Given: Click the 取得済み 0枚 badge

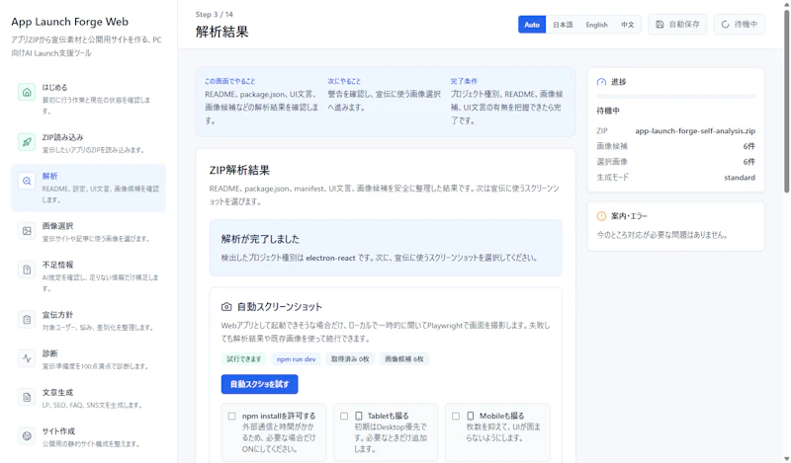Looking at the screenshot, I should (x=350, y=358).
